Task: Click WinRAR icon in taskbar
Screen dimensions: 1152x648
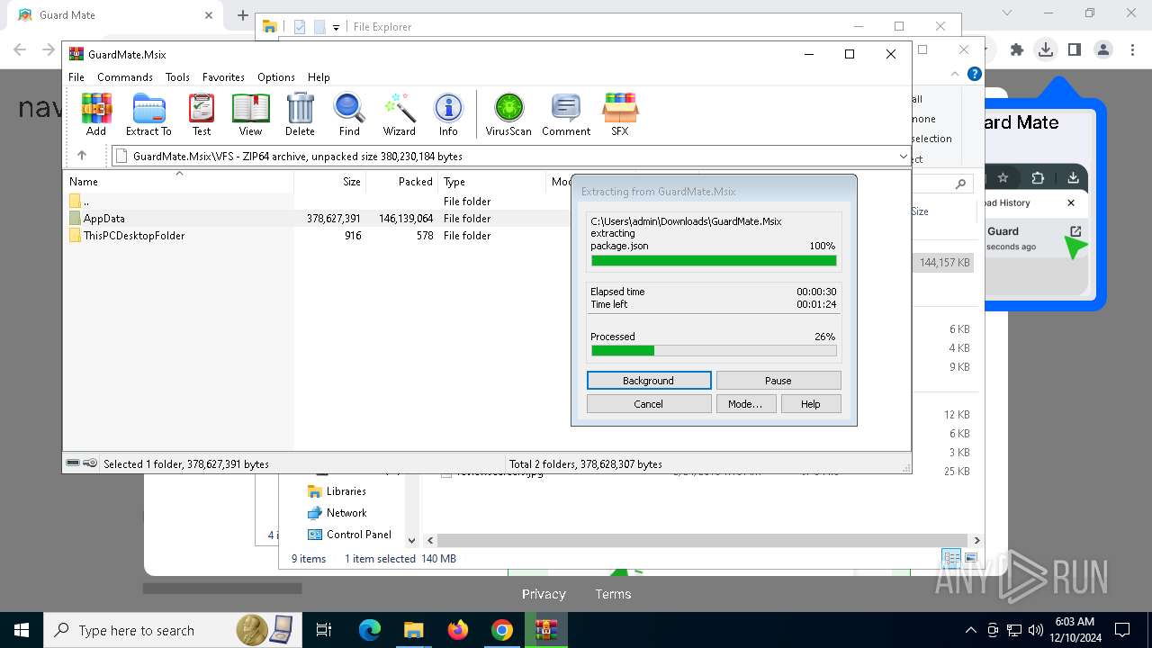Action: pyautogui.click(x=546, y=630)
